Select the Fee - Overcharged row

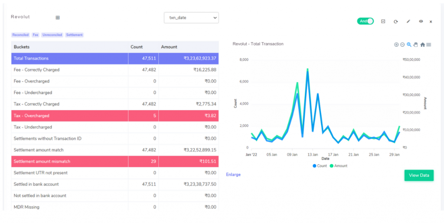coord(115,81)
